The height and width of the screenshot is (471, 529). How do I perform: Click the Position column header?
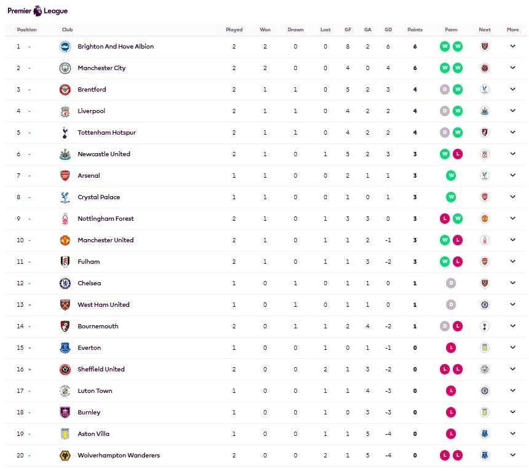26,30
